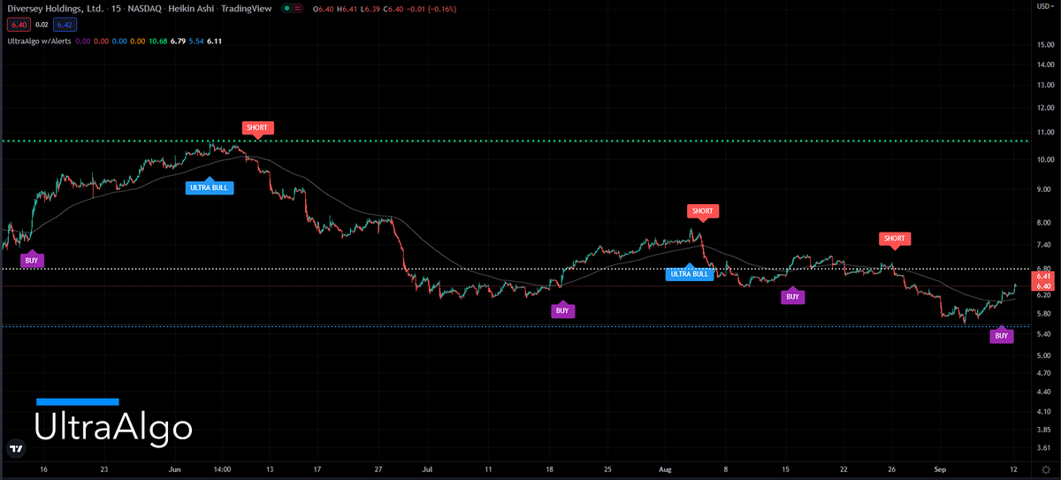
Task: Click the SHORT signal label in early August
Action: [x=703, y=211]
